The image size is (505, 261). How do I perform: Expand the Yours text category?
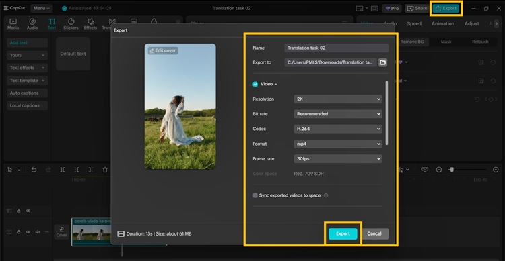pos(27,55)
